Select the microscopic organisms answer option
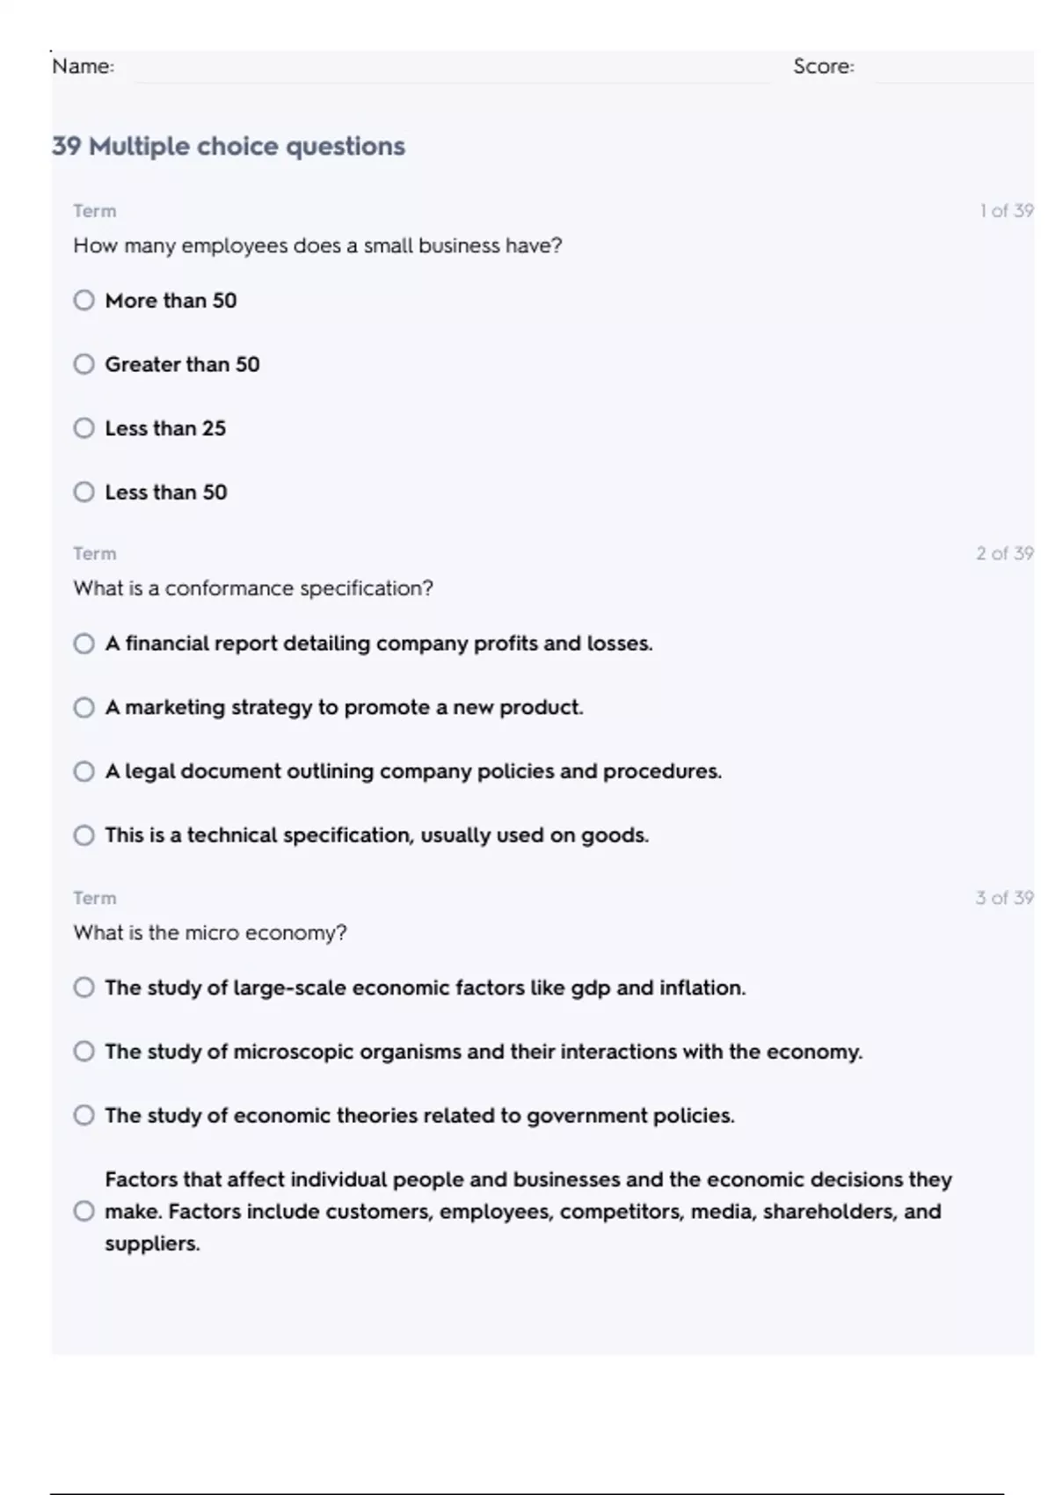Image resolution: width=1055 pixels, height=1495 pixels. coord(84,1052)
